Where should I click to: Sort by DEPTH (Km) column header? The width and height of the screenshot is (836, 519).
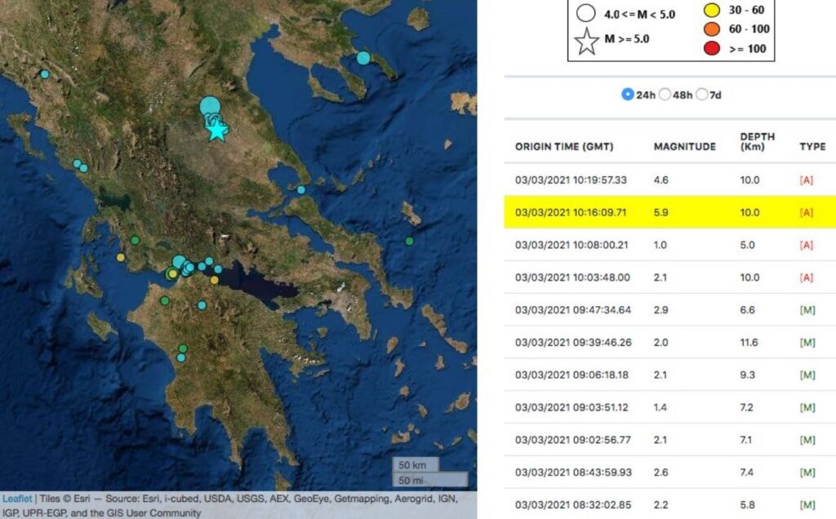coord(757,141)
